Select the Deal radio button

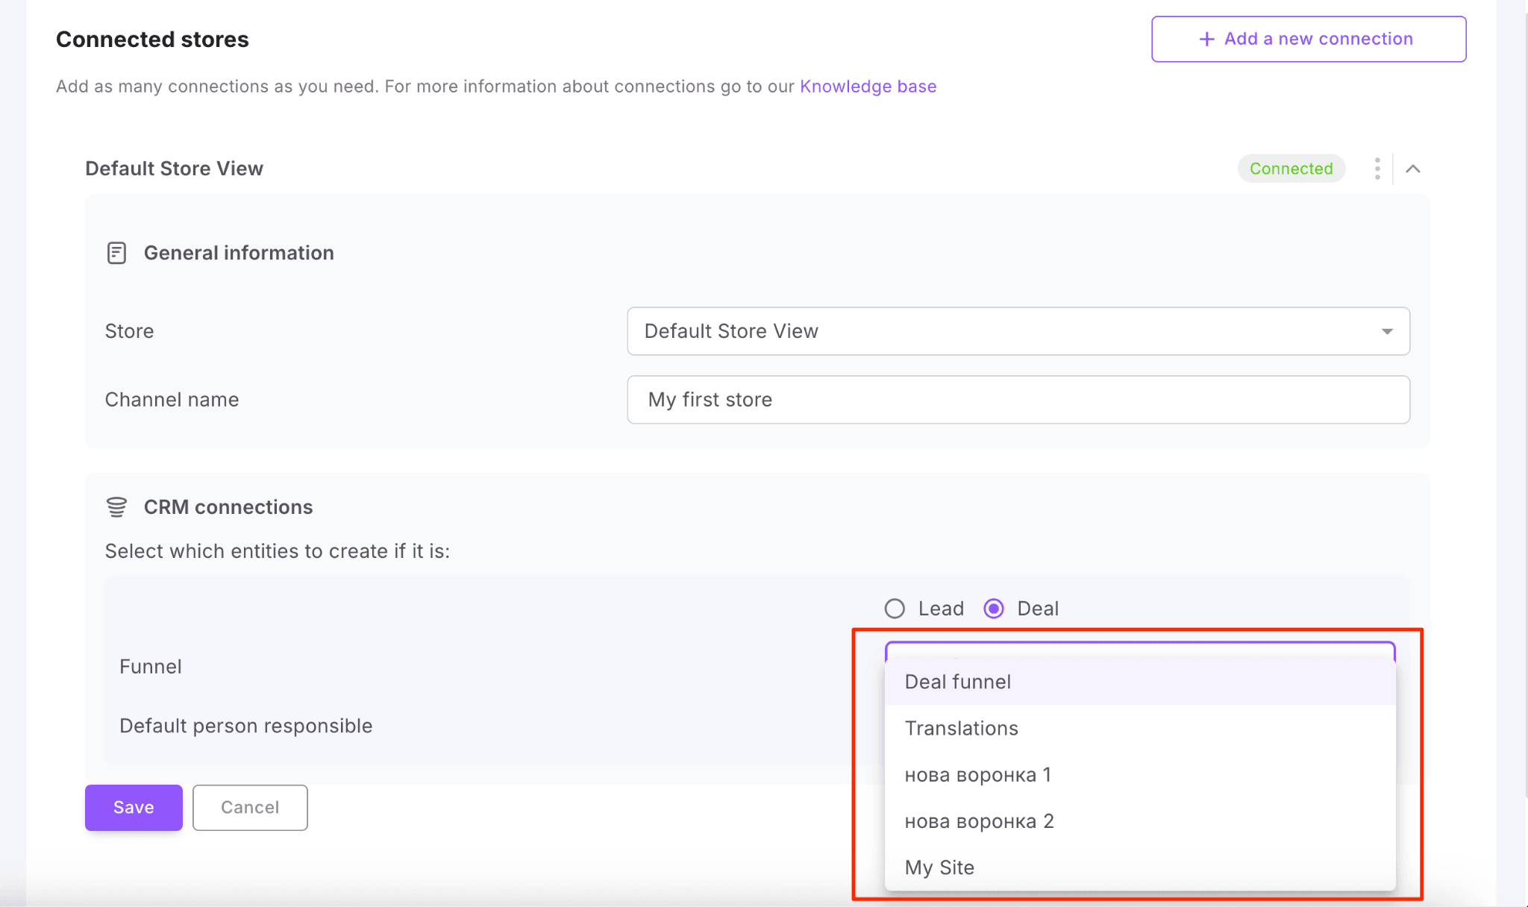tap(994, 609)
